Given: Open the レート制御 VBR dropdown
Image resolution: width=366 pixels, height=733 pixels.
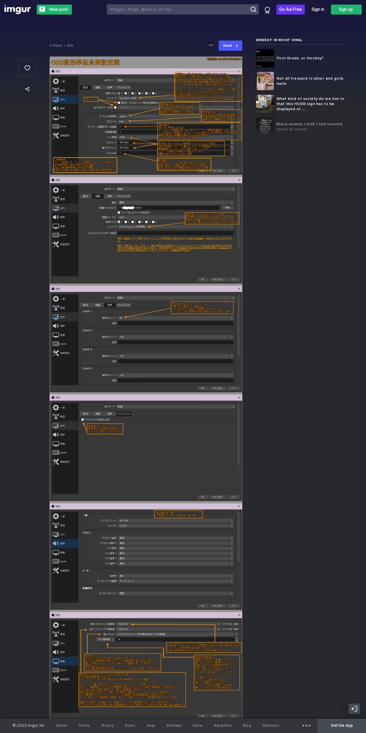Looking at the screenshot, I should pos(176,137).
